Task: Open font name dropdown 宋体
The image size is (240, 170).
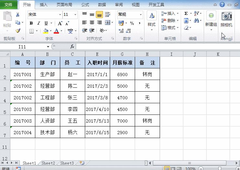Action: [x=60, y=15]
